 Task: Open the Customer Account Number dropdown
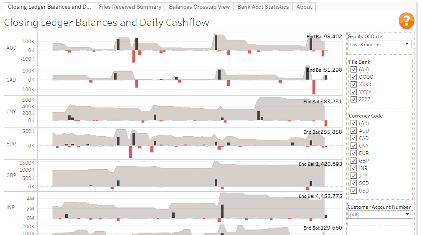point(380,215)
